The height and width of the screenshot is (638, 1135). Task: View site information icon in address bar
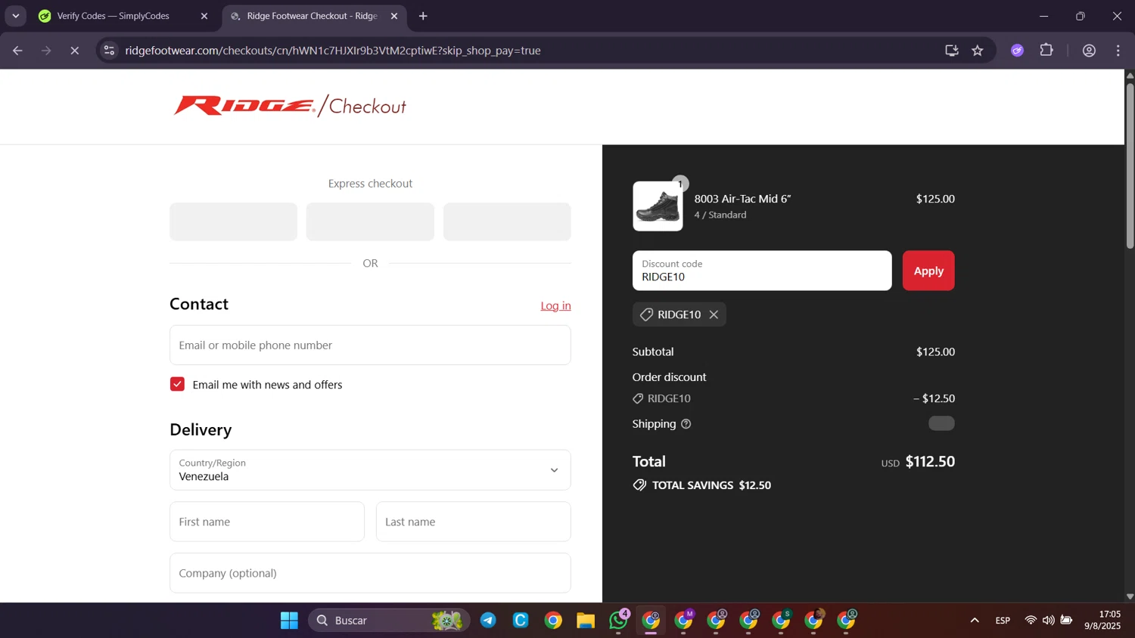[109, 51]
